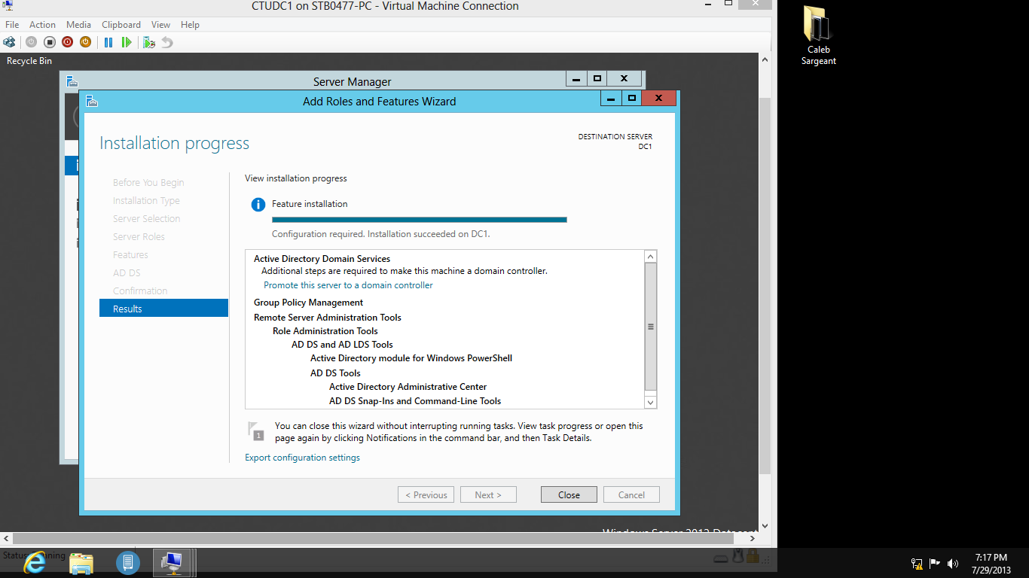Take a snapshot of the virtual machine
The image size is (1029, 578).
tap(149, 42)
